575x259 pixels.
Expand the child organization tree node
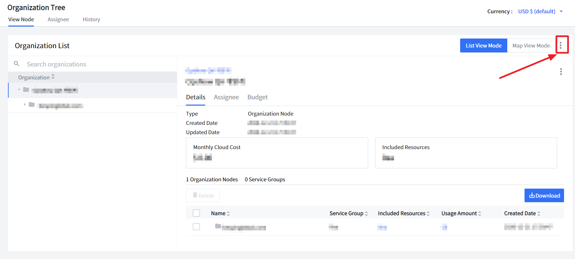[25, 105]
